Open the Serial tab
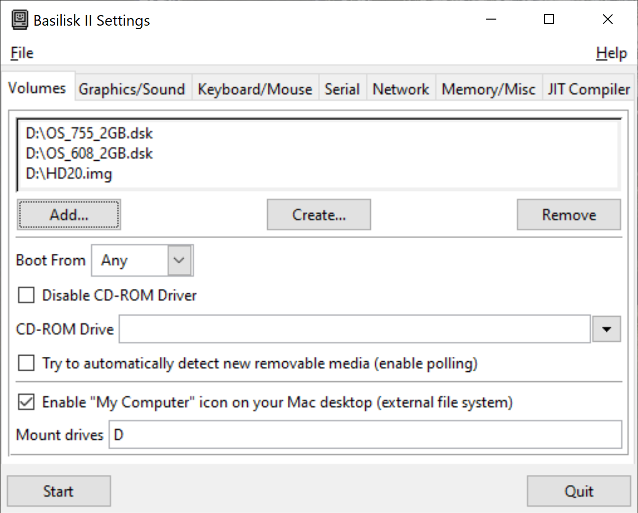Image resolution: width=638 pixels, height=513 pixels. pos(342,88)
